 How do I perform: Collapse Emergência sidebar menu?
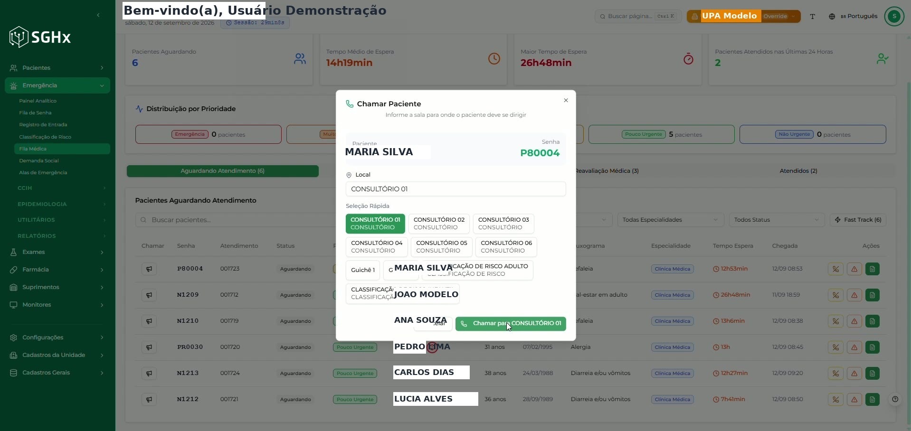57,85
